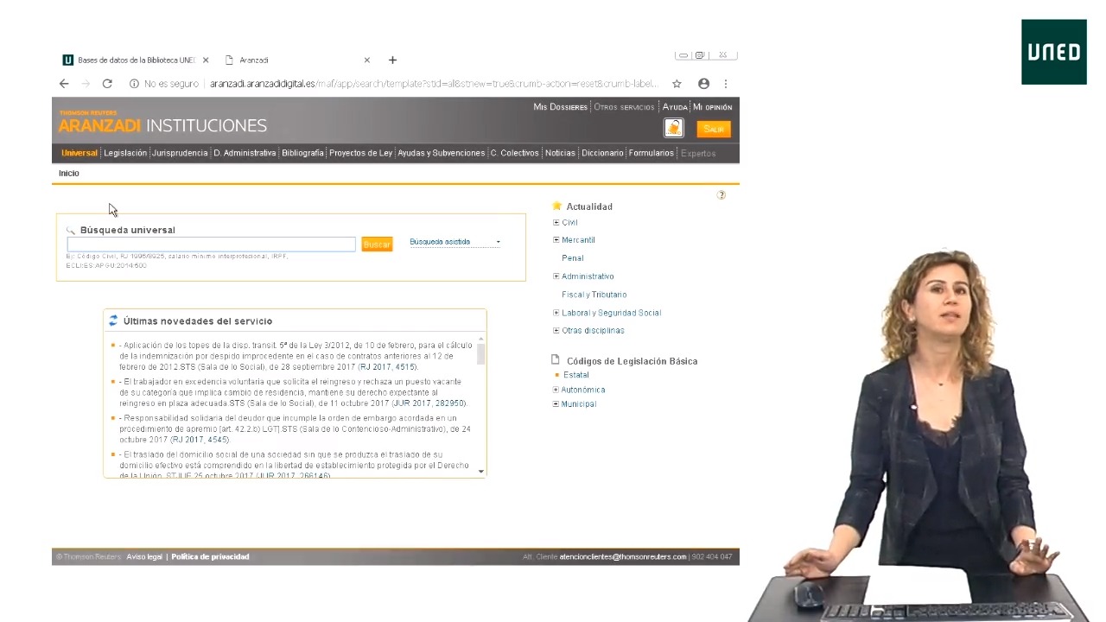Expand the Mercantil node

pyautogui.click(x=556, y=240)
